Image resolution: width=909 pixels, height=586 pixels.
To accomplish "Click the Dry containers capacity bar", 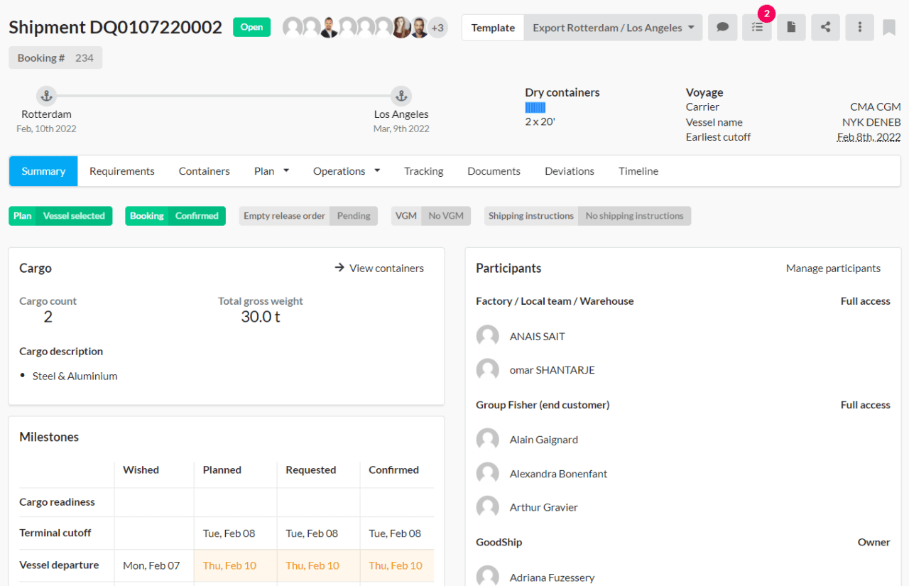I will click(534, 107).
